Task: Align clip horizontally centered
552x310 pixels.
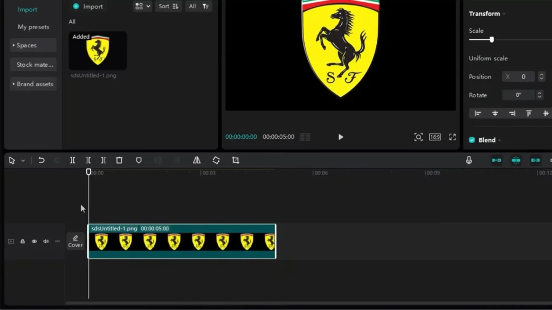Action: (495, 114)
